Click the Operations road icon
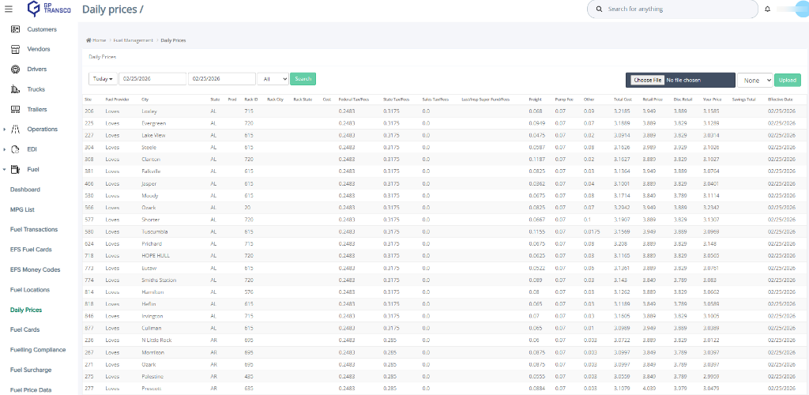This screenshot has width=809, height=395. pos(16,130)
